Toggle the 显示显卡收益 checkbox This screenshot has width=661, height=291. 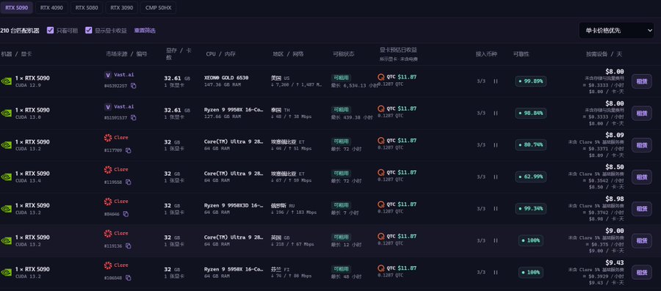[x=89, y=30]
